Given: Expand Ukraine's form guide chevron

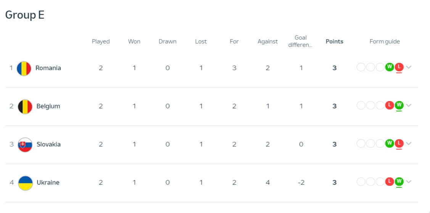Looking at the screenshot, I should 409,181.
